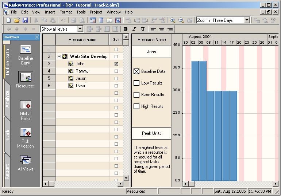Click the Chart column header
This screenshot has width=281, height=196.
click(x=116, y=40)
